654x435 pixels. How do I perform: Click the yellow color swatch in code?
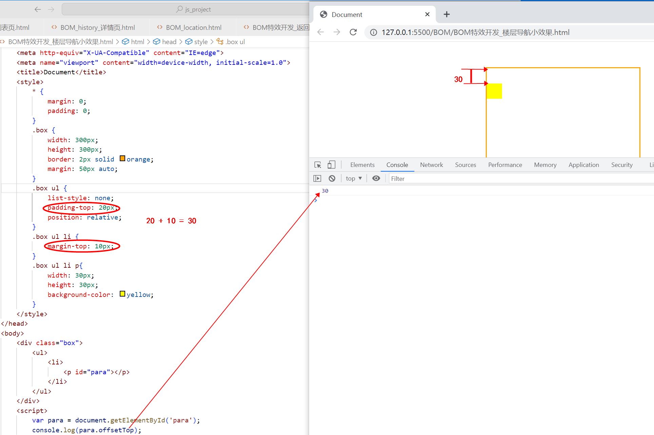pos(122,294)
